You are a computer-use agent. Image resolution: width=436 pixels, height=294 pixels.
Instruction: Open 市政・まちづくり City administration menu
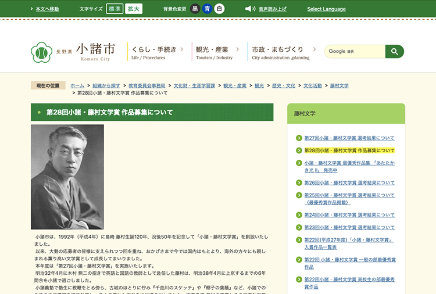click(281, 53)
